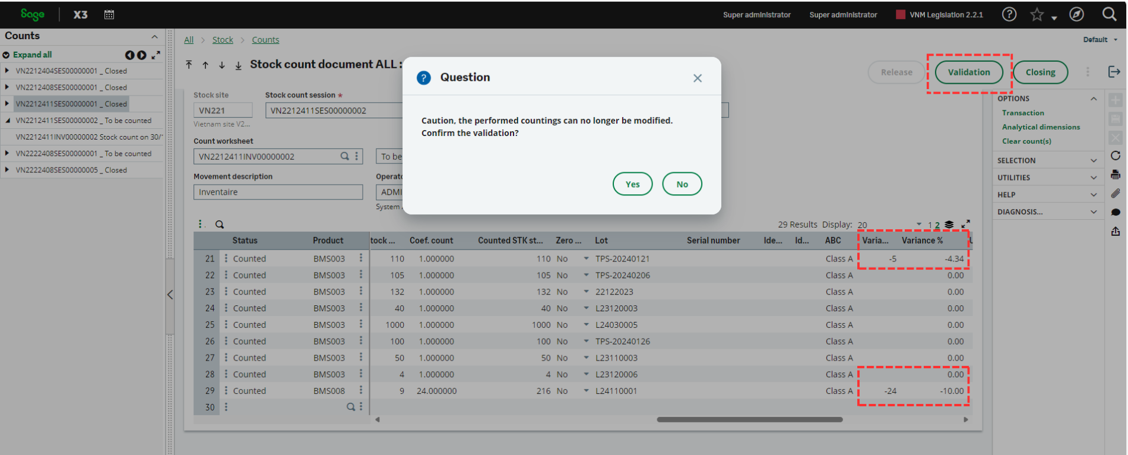
Task: Click the exit page icon beside Closing
Action: 1114,72
